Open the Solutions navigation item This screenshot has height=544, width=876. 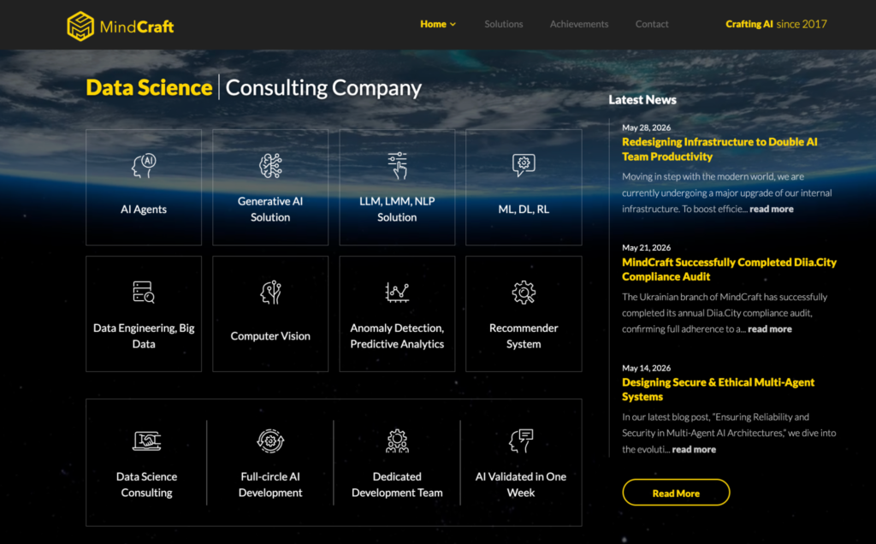pos(503,24)
